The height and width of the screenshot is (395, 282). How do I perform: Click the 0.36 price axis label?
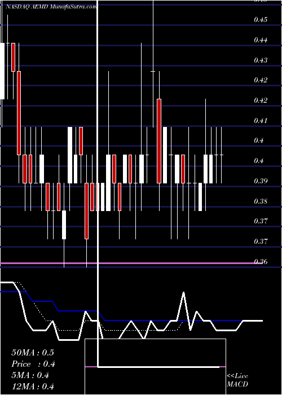pos(261,261)
